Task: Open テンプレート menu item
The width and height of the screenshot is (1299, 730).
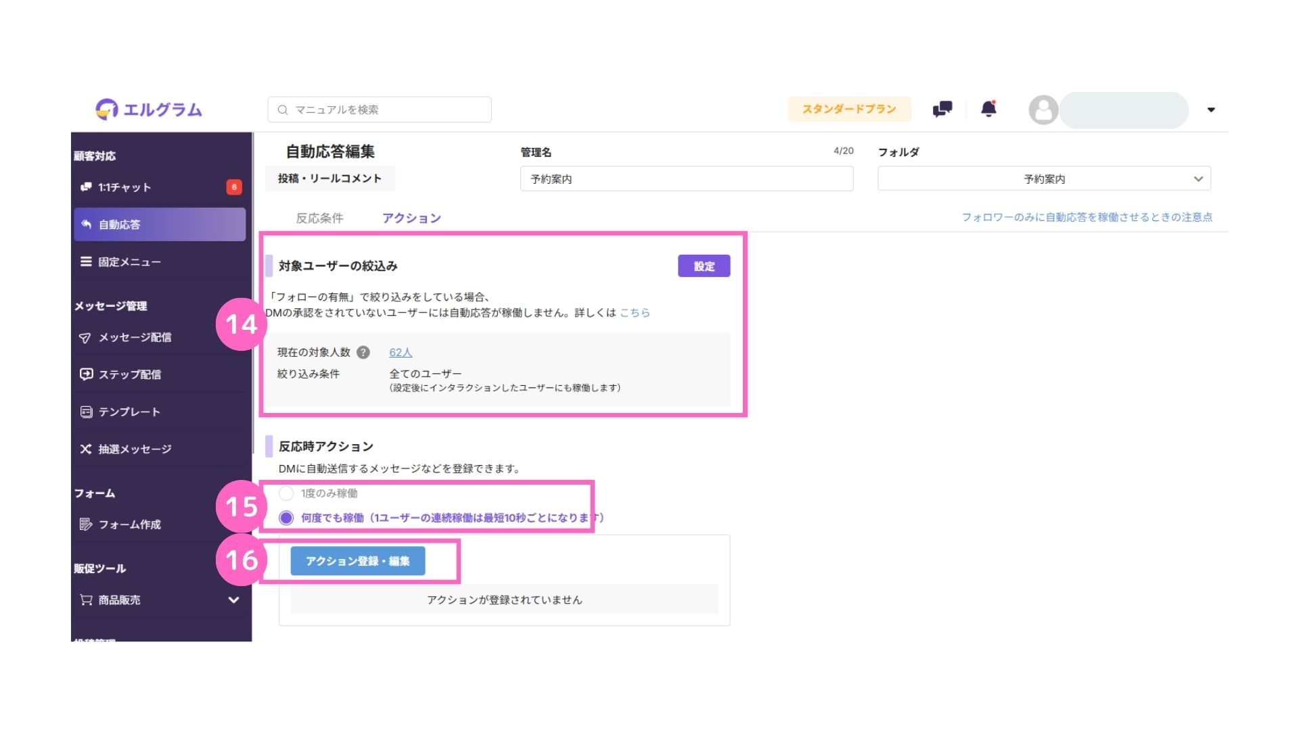Action: click(160, 412)
